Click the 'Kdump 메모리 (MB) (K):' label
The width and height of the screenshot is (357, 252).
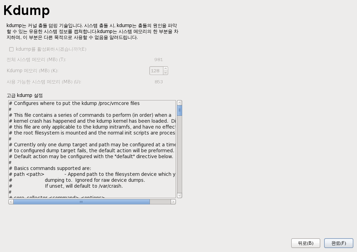(33, 71)
